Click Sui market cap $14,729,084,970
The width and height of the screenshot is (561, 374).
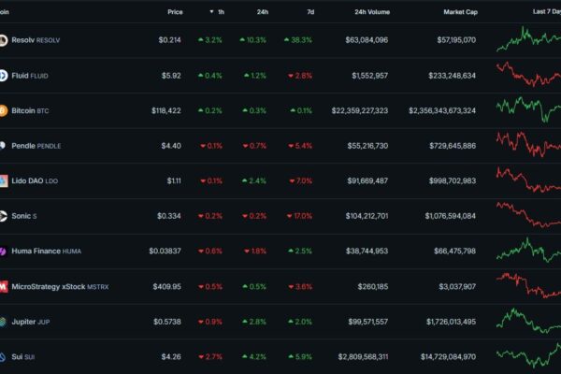point(448,357)
